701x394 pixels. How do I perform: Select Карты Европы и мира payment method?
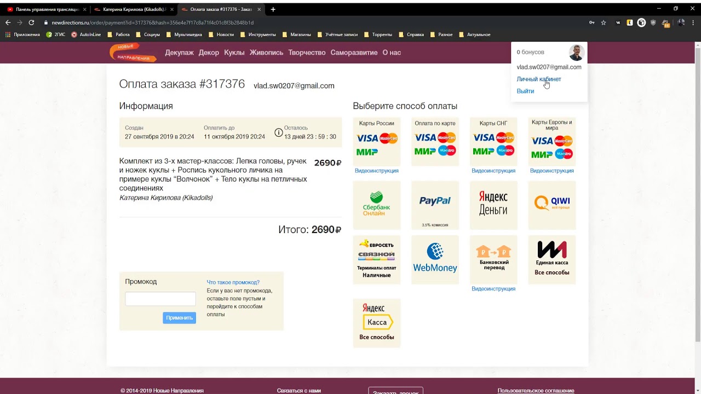[551, 141]
